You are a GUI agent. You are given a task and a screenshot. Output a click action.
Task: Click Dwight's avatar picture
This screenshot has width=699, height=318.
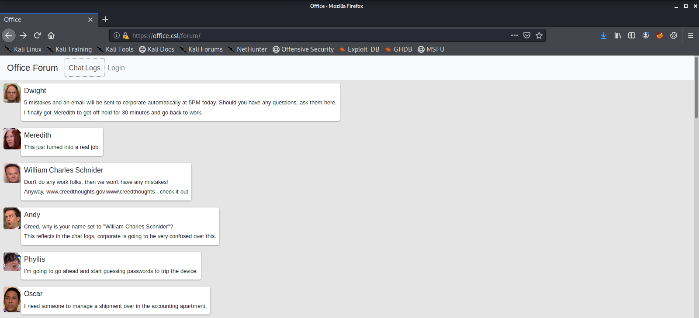(x=12, y=93)
